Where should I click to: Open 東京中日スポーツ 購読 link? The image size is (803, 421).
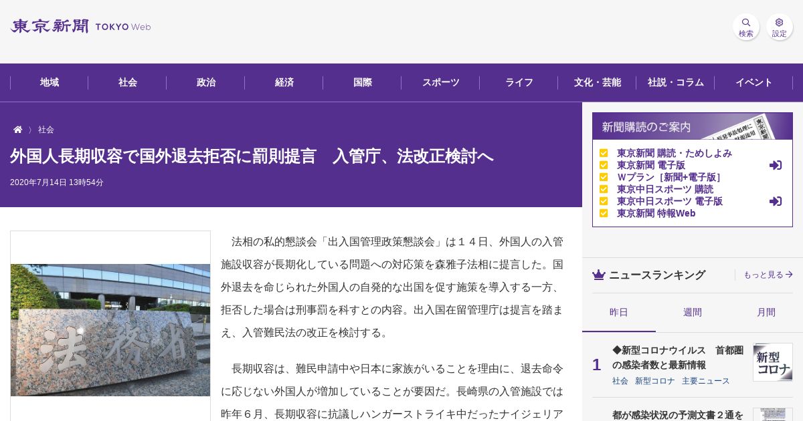click(665, 189)
